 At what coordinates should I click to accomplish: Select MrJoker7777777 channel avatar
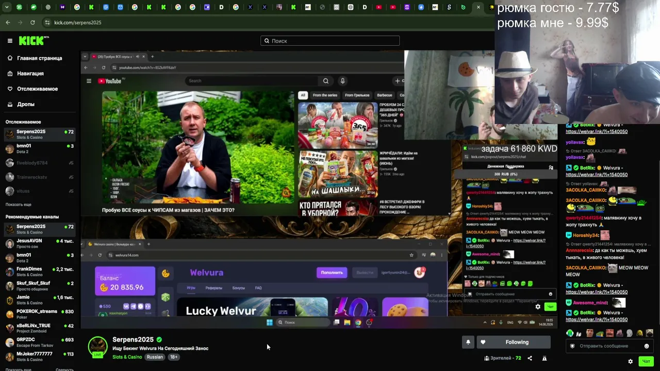click(x=9, y=357)
